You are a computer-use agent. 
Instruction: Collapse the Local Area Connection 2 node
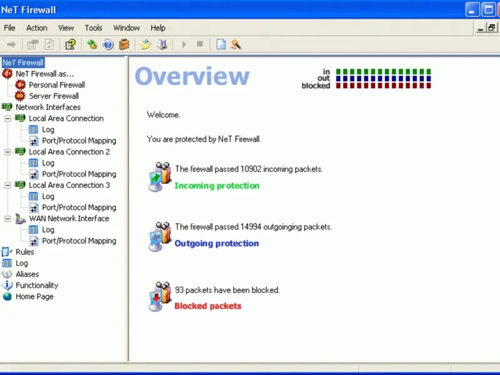(7, 152)
